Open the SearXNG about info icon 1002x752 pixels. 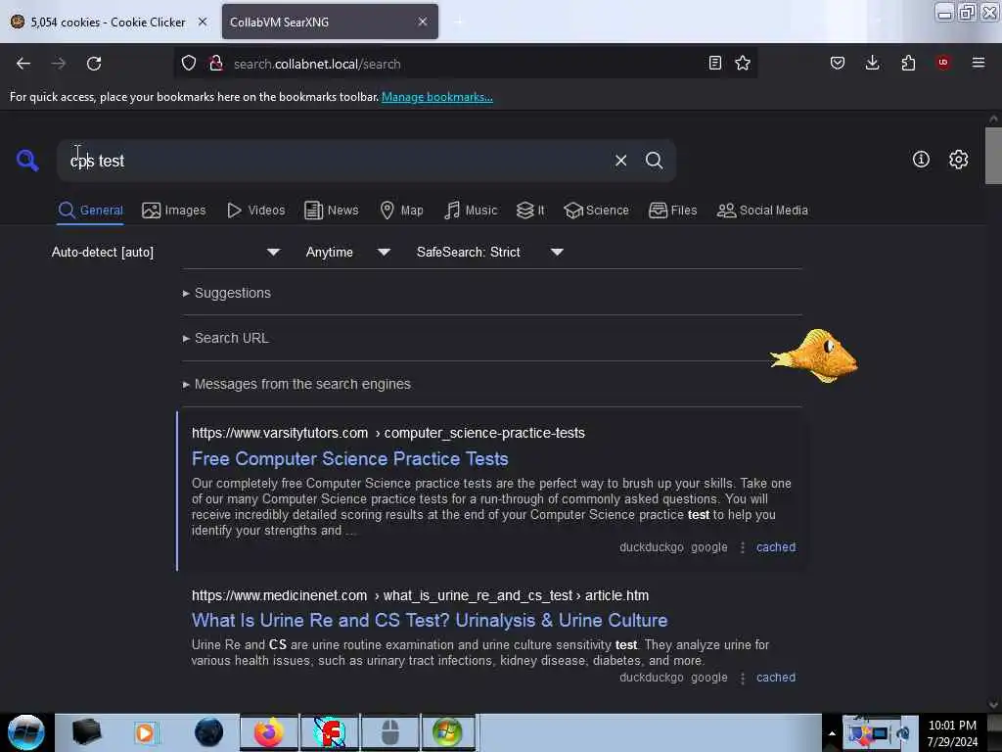(x=921, y=160)
